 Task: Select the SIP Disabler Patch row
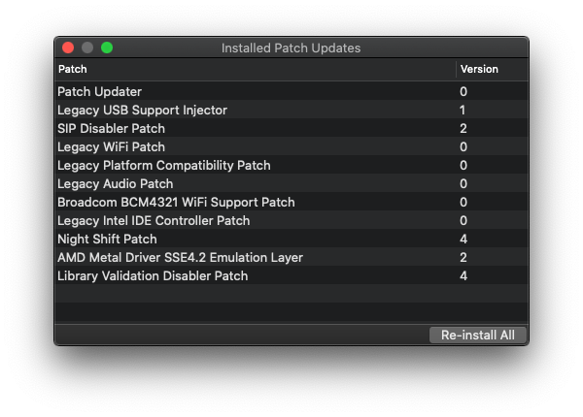coord(291,128)
